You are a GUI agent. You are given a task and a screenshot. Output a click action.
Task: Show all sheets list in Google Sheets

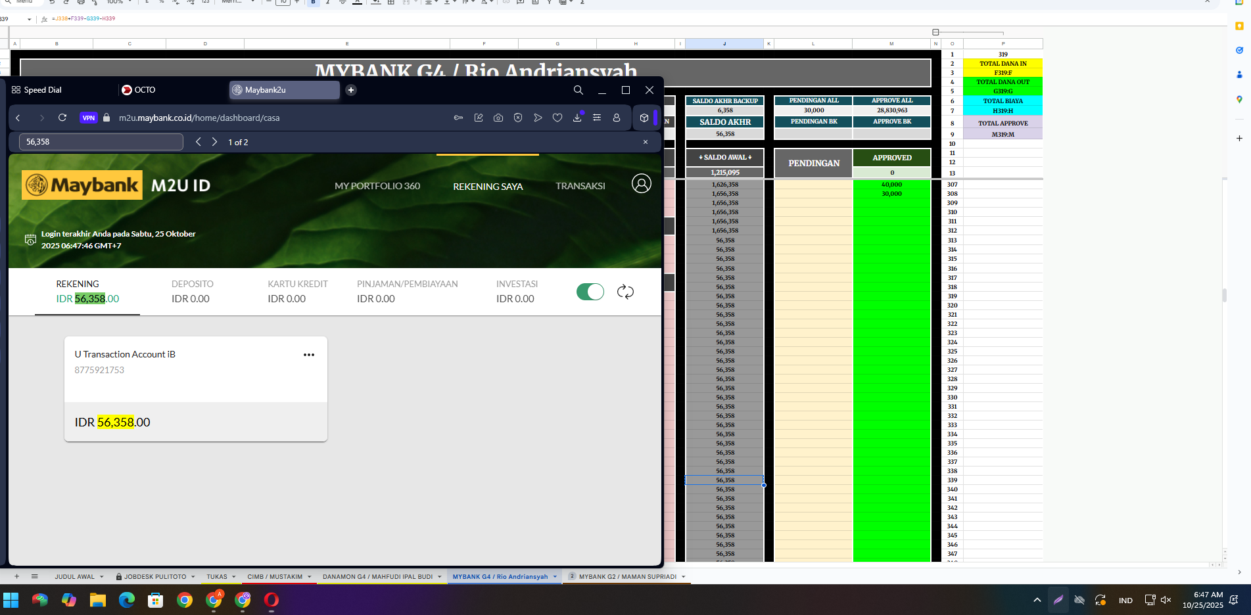(x=35, y=576)
